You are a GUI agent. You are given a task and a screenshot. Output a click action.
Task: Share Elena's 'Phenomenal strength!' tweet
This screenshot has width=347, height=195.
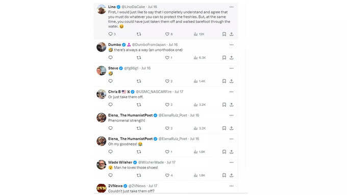(x=231, y=128)
